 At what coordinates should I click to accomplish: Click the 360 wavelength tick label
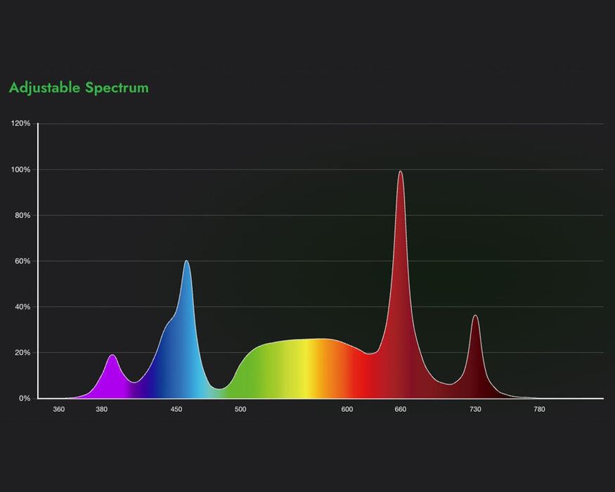pyautogui.click(x=60, y=408)
